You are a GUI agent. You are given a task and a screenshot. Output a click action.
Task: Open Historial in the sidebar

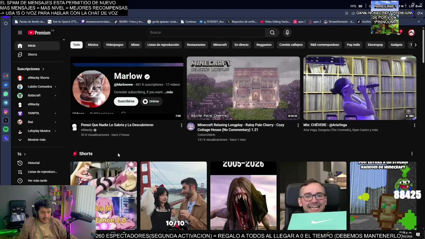[37, 163]
